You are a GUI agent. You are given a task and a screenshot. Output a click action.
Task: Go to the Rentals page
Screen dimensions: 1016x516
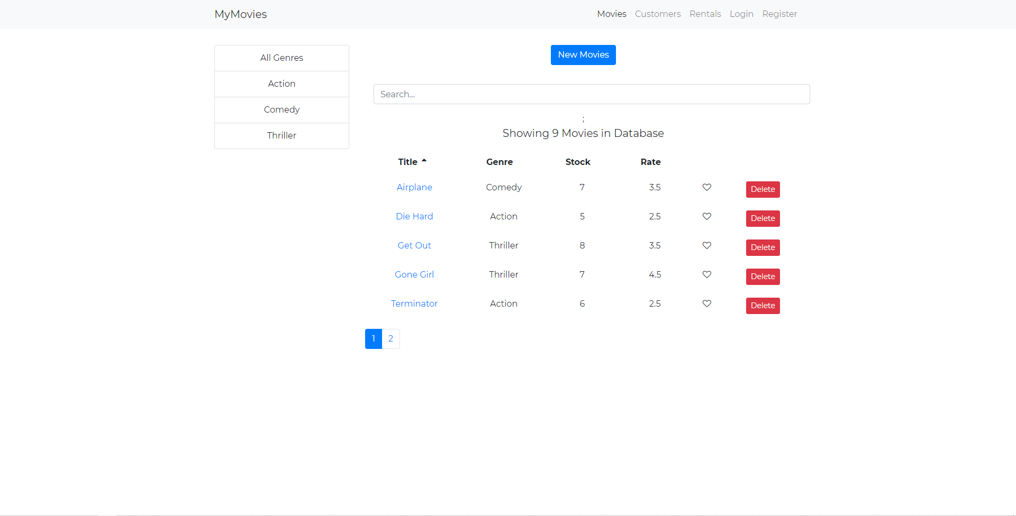705,14
